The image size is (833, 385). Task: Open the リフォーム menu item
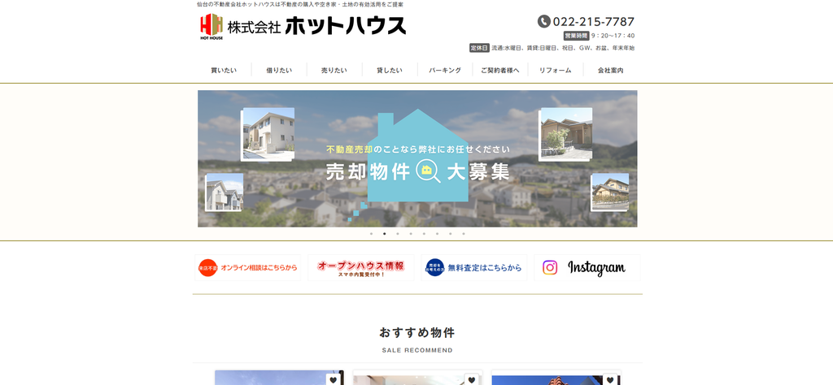point(555,70)
